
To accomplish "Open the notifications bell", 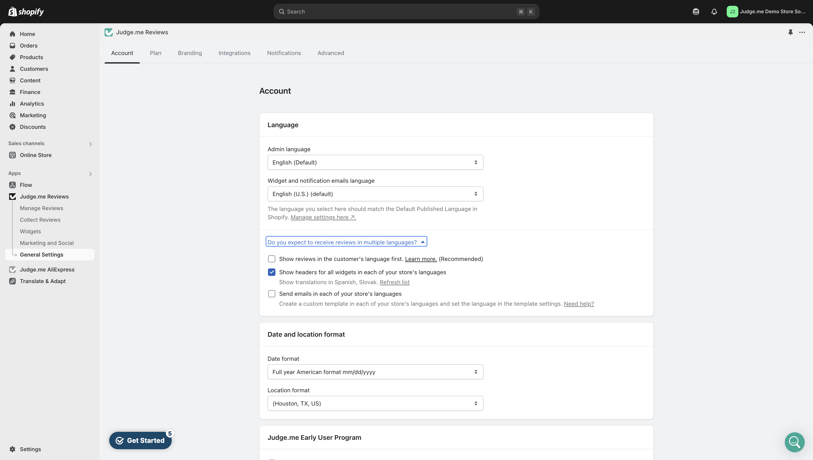I will click(x=714, y=12).
